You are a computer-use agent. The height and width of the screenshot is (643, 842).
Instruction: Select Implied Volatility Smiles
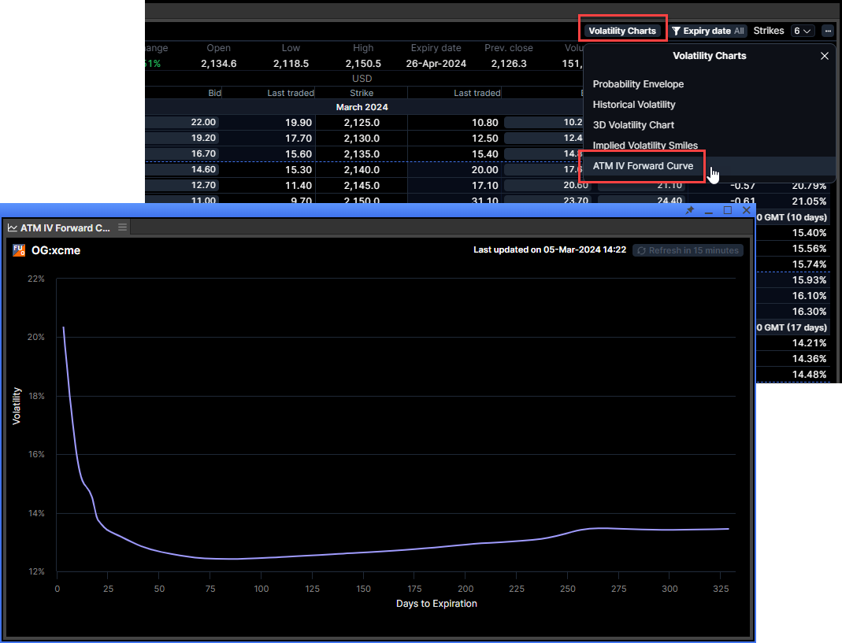[645, 146]
